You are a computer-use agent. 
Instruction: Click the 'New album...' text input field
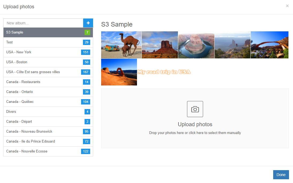click(43, 23)
